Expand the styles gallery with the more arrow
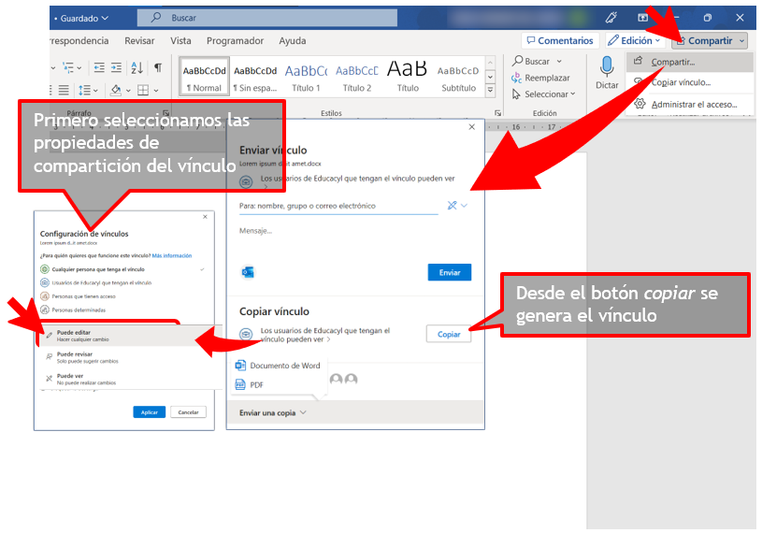The width and height of the screenshot is (762, 533). click(490, 90)
